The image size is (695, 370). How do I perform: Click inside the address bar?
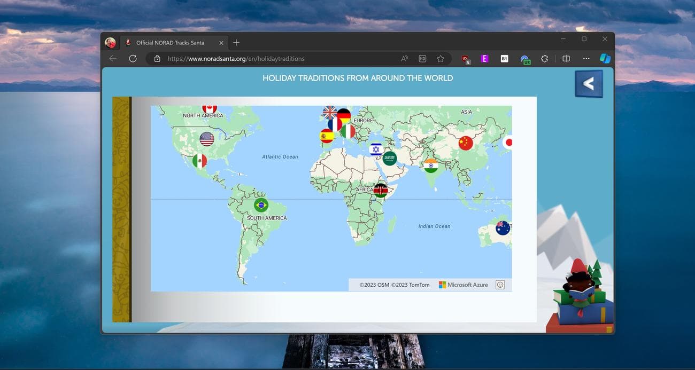tap(267, 58)
